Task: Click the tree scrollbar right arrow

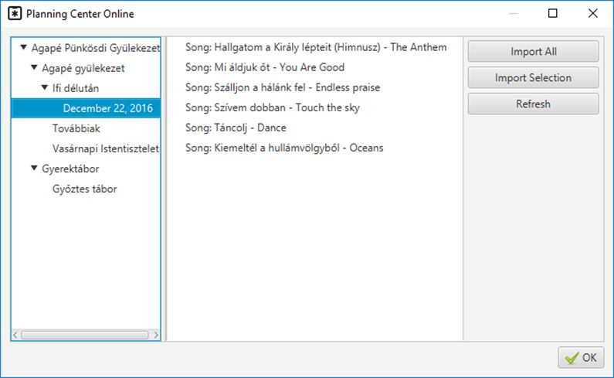Action: coord(156,335)
